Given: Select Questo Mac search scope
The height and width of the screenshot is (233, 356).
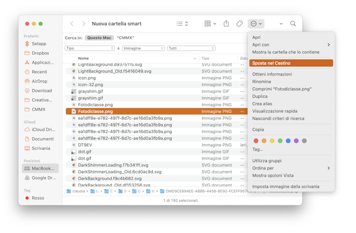Looking at the screenshot, I should pos(99,37).
